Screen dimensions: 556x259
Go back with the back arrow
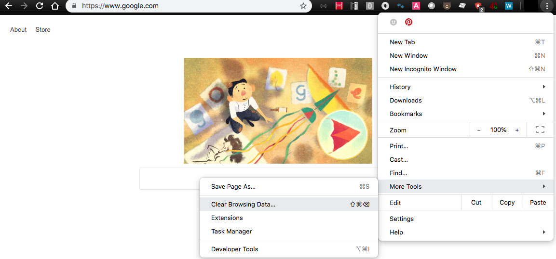(x=9, y=6)
